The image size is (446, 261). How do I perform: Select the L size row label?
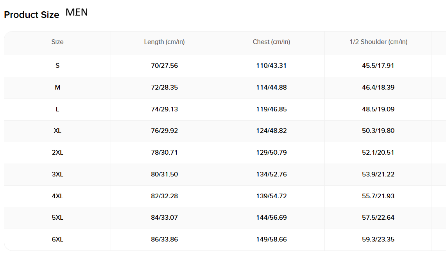click(x=57, y=109)
